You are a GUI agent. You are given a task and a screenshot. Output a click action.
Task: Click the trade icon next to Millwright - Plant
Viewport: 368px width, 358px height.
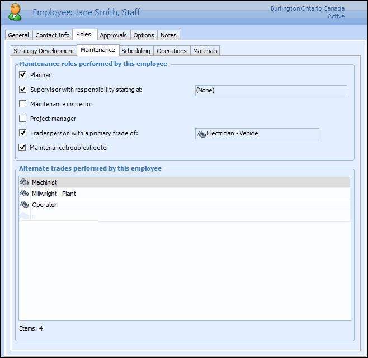click(24, 193)
